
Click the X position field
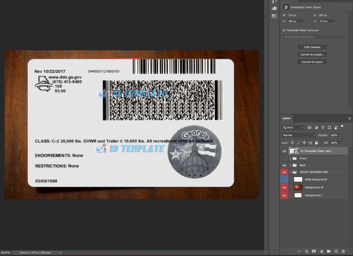click(x=295, y=21)
